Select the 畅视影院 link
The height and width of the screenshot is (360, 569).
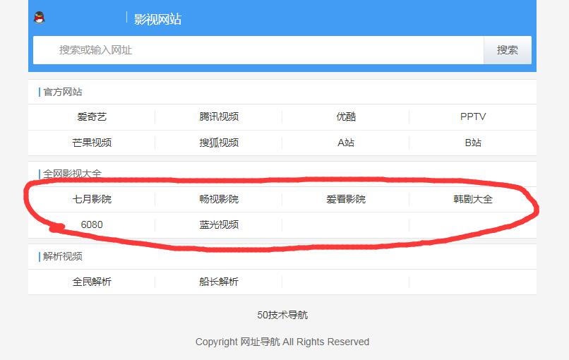coord(219,199)
